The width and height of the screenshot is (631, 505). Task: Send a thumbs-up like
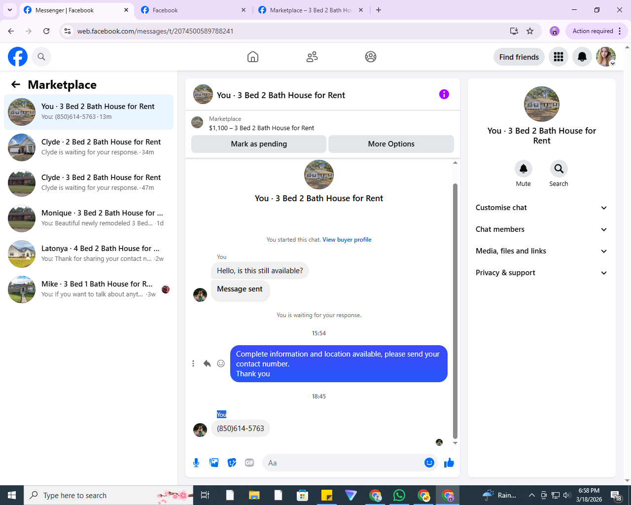(449, 463)
